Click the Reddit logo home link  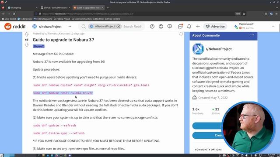15,27
